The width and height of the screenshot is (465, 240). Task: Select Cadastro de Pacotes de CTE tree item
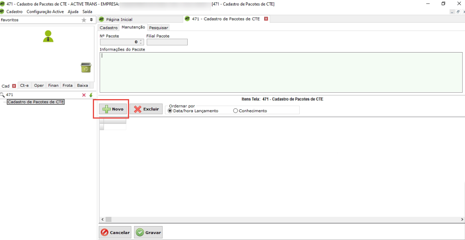[36, 102]
